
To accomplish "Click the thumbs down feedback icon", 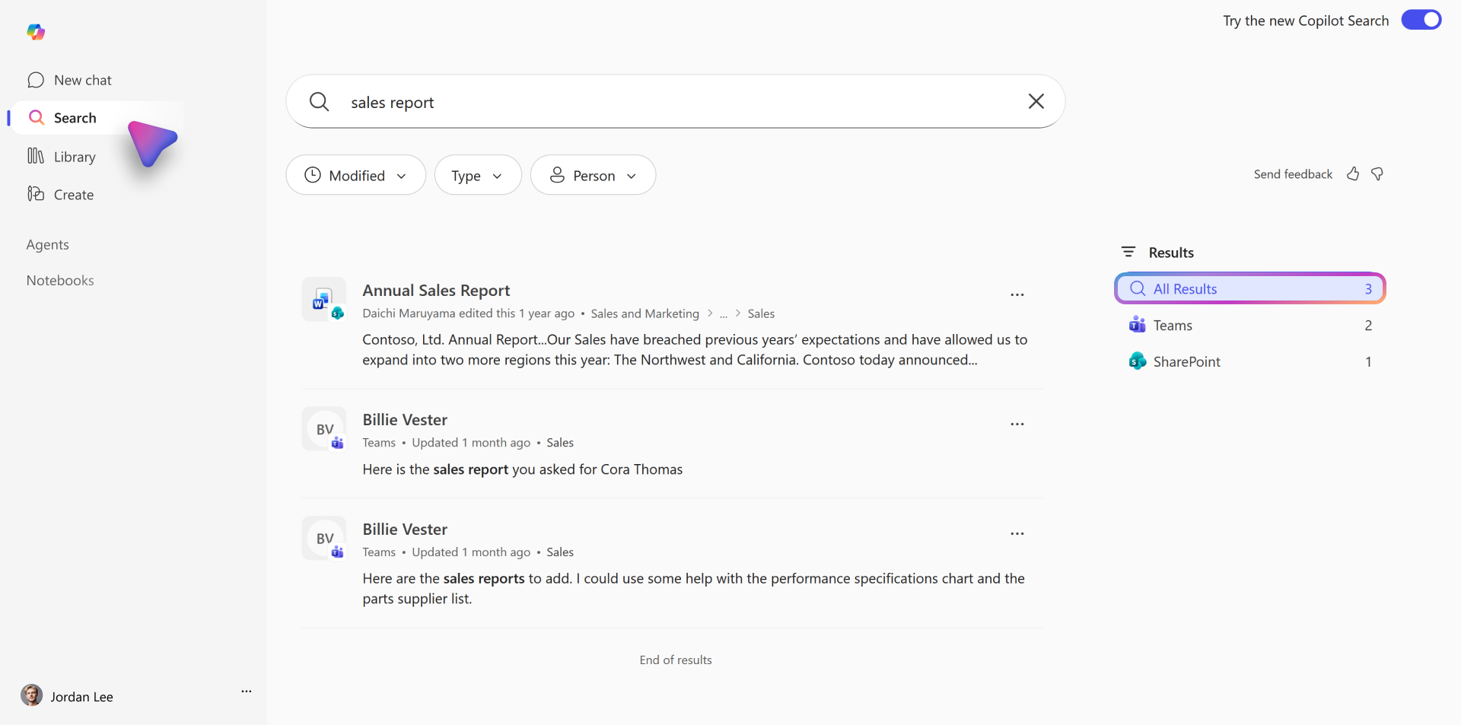I will [x=1377, y=174].
